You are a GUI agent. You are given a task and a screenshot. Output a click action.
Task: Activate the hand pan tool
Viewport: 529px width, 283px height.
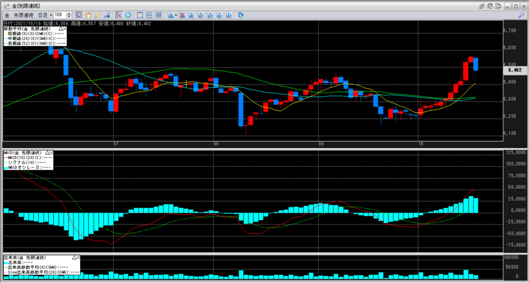(x=88, y=15)
